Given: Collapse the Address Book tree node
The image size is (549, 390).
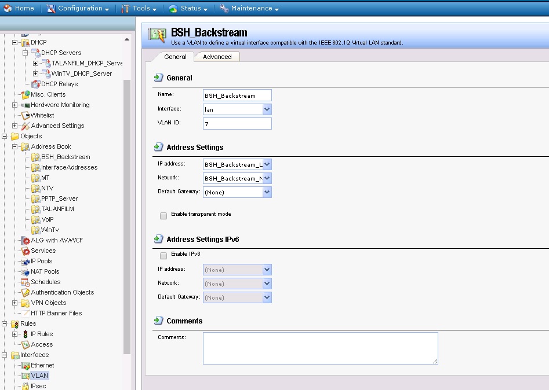Looking at the screenshot, I should [15, 147].
